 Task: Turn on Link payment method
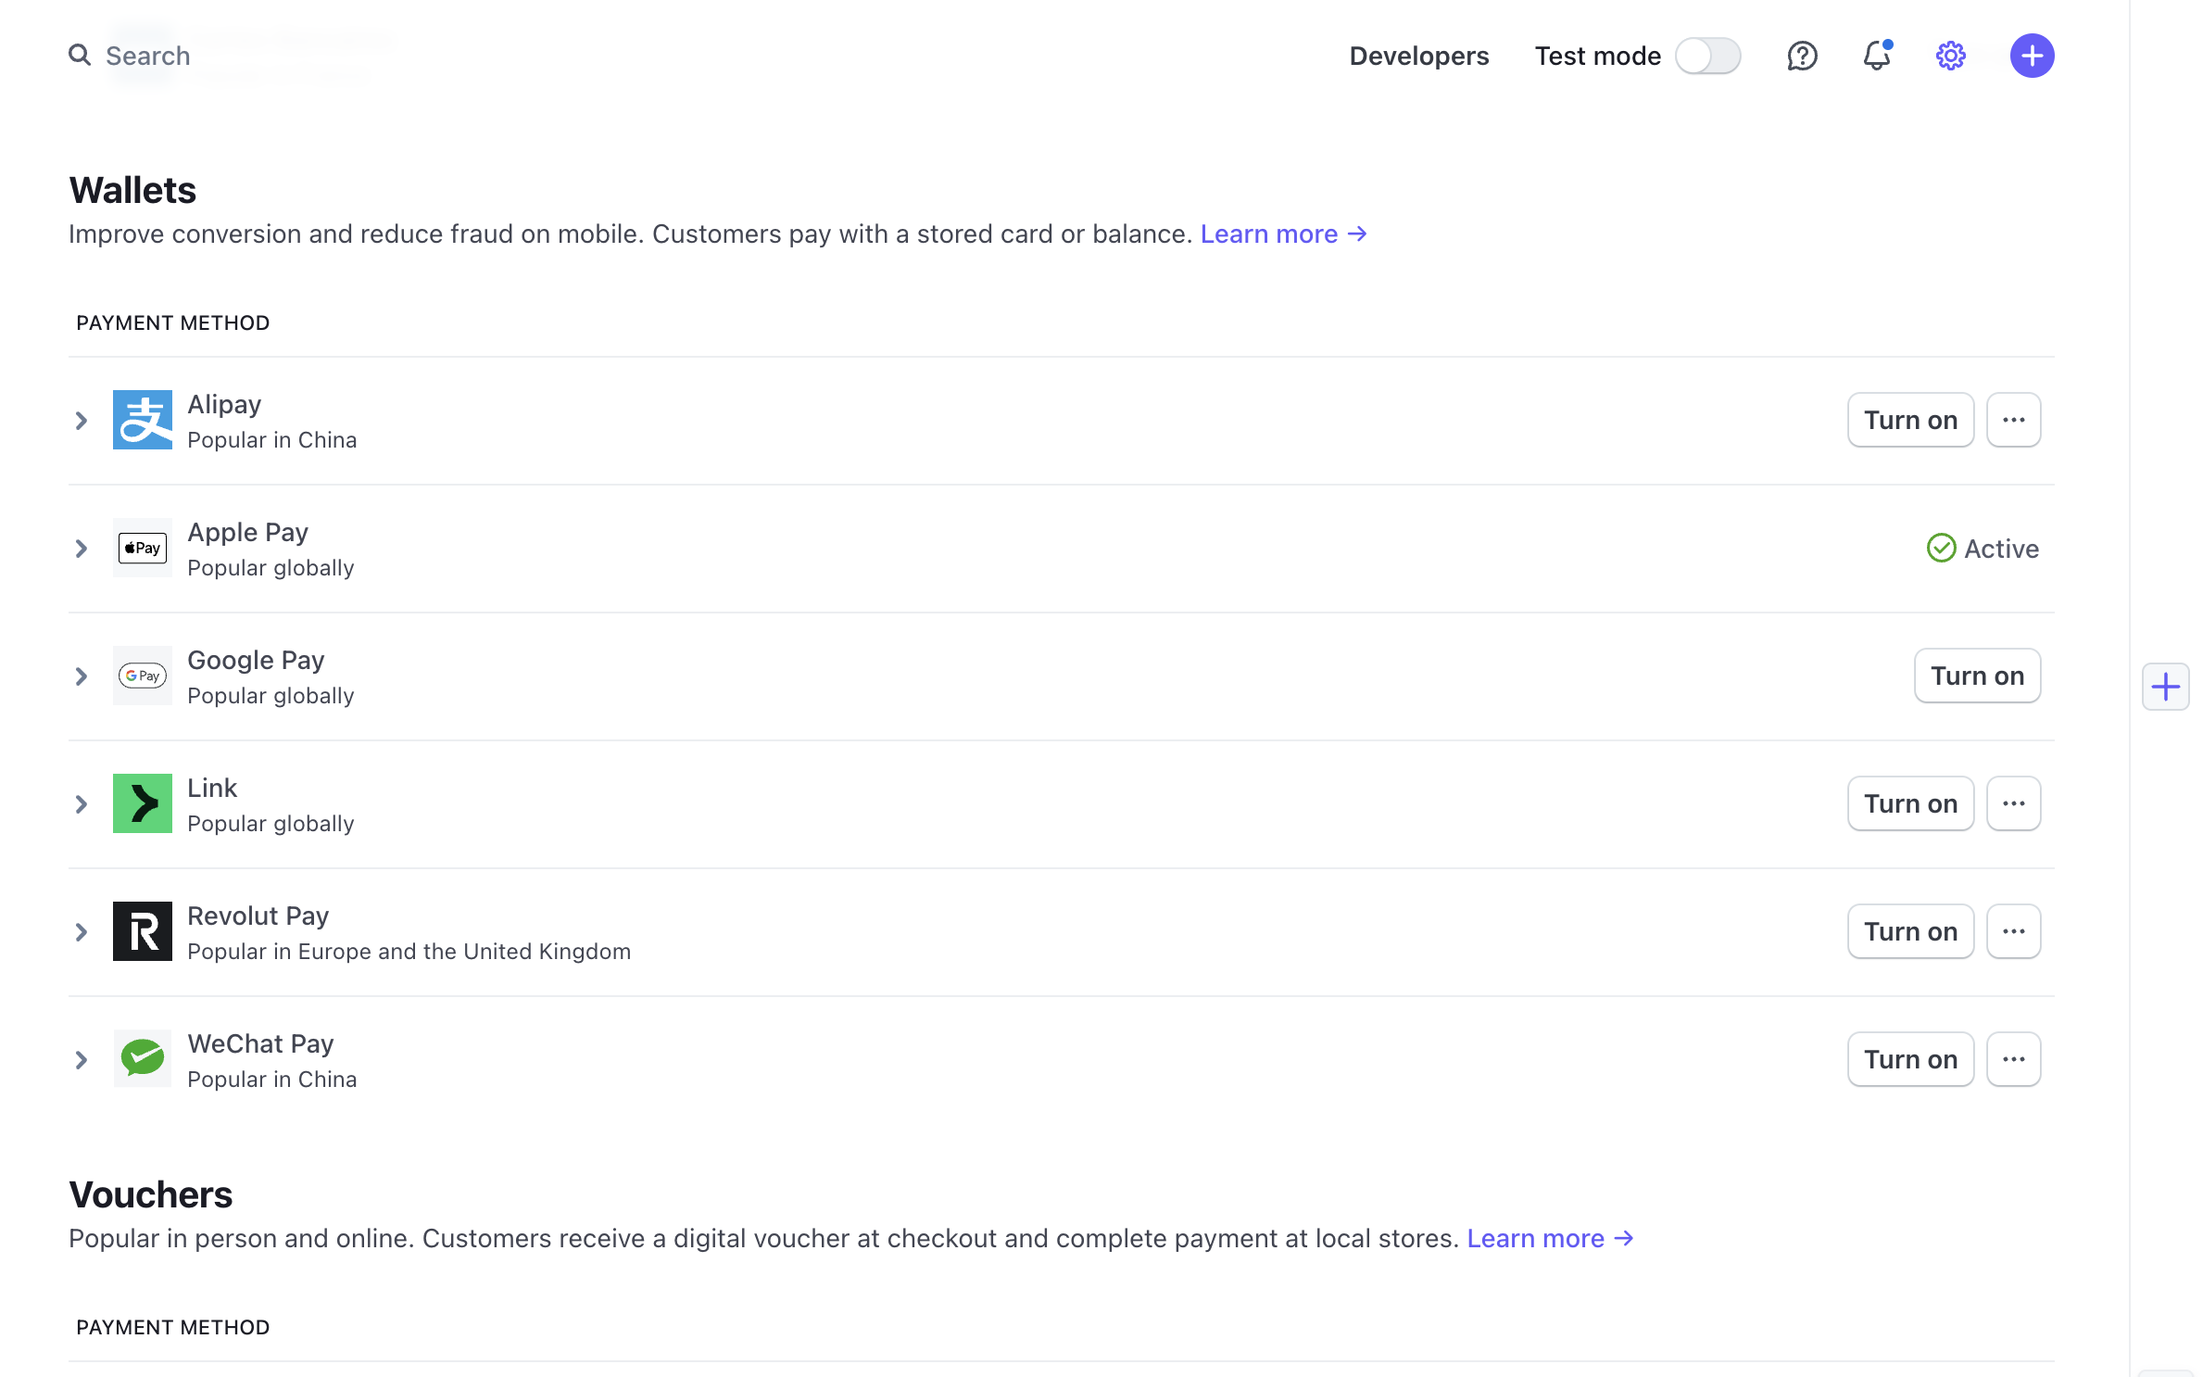coord(1909,802)
